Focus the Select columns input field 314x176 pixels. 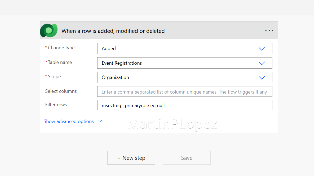[184, 92]
